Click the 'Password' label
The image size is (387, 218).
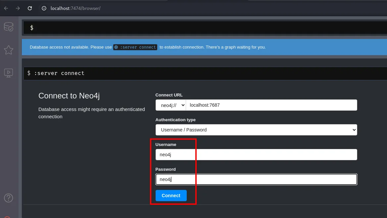166,169
